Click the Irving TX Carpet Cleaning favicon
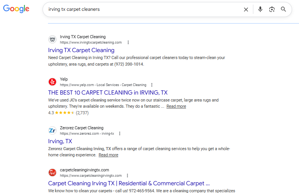The width and height of the screenshot is (299, 193). (52, 39)
